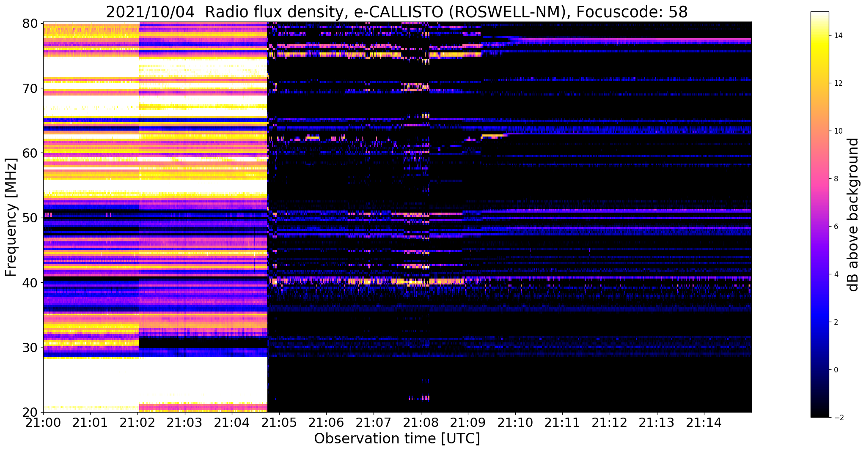Click the 21:00 time tick label
The image size is (866, 451).
tap(43, 422)
